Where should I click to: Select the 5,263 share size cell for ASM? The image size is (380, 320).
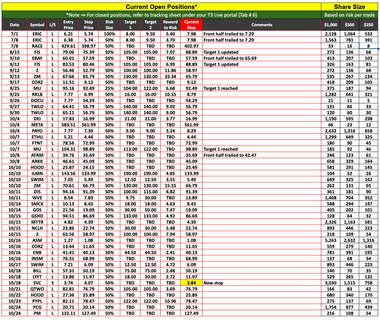[330, 240]
